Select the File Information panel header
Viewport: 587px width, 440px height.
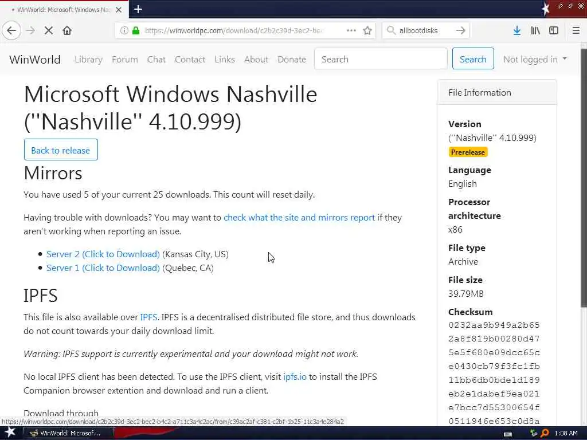coord(497,92)
